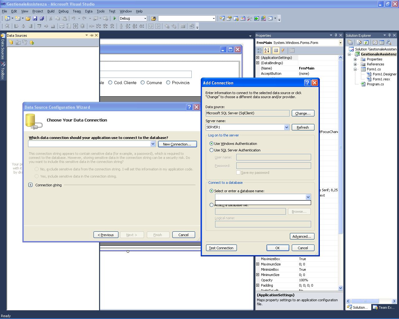Open the Data menu
Image resolution: width=399 pixels, height=319 pixels.
point(89,11)
